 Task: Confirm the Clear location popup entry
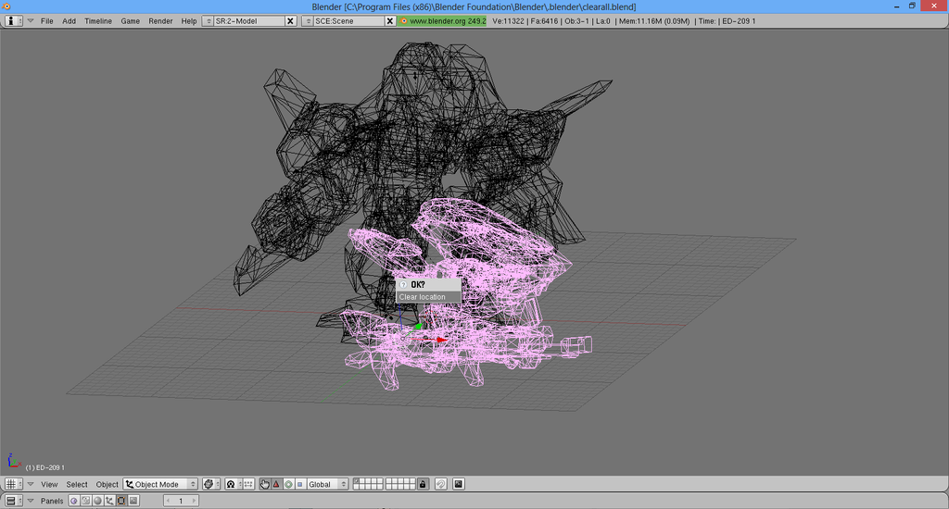(x=428, y=297)
